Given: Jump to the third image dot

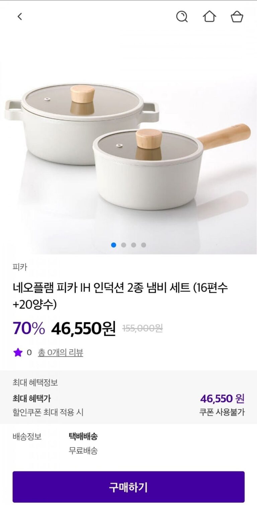Looking at the screenshot, I should pos(134,245).
